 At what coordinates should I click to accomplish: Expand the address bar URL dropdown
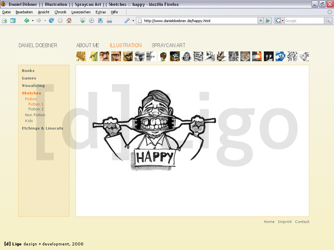click(261, 20)
